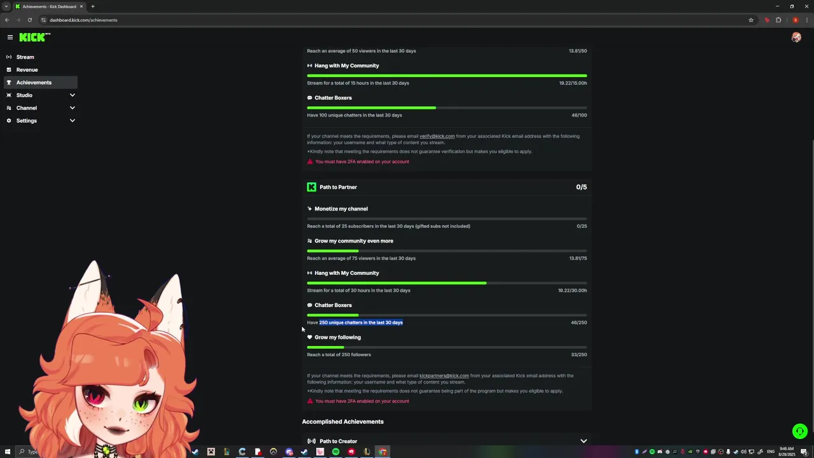
Task: Click the 19.22/30.00h Hang with My Community bar
Action: [x=447, y=283]
